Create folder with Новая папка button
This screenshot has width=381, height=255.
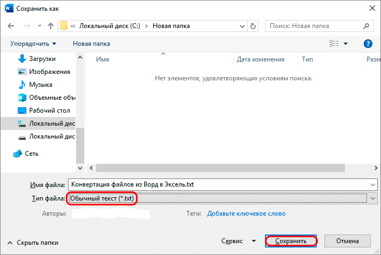click(x=91, y=44)
